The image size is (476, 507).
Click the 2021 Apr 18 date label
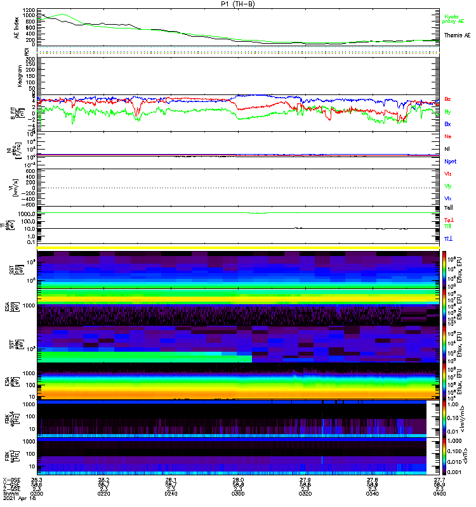click(x=20, y=498)
